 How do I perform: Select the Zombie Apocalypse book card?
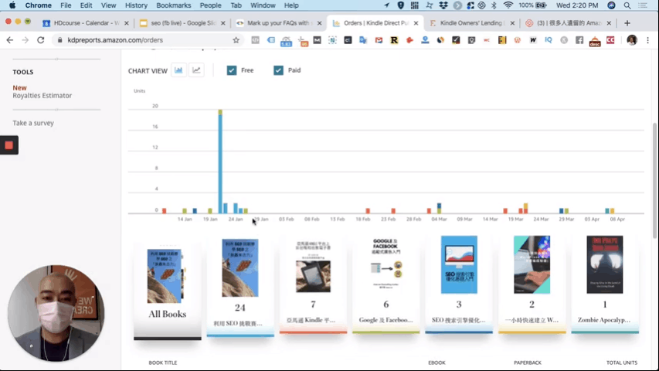click(x=605, y=284)
